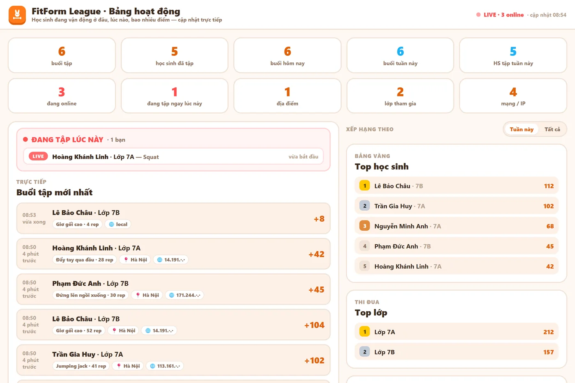Click rank 5 badge beside Hoàng Khánh Linh · 7A

(x=365, y=266)
